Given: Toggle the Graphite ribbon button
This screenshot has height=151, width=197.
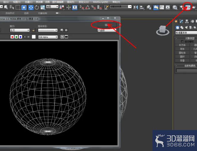Looking at the screenshot, I should click(156, 7).
